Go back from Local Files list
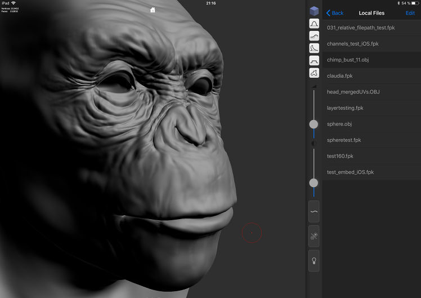 click(335, 13)
